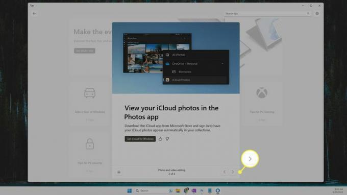This screenshot has width=347, height=195.
Task: Open the Tips lightbulb icon on the taskbar
Action: pyautogui.click(x=218, y=190)
